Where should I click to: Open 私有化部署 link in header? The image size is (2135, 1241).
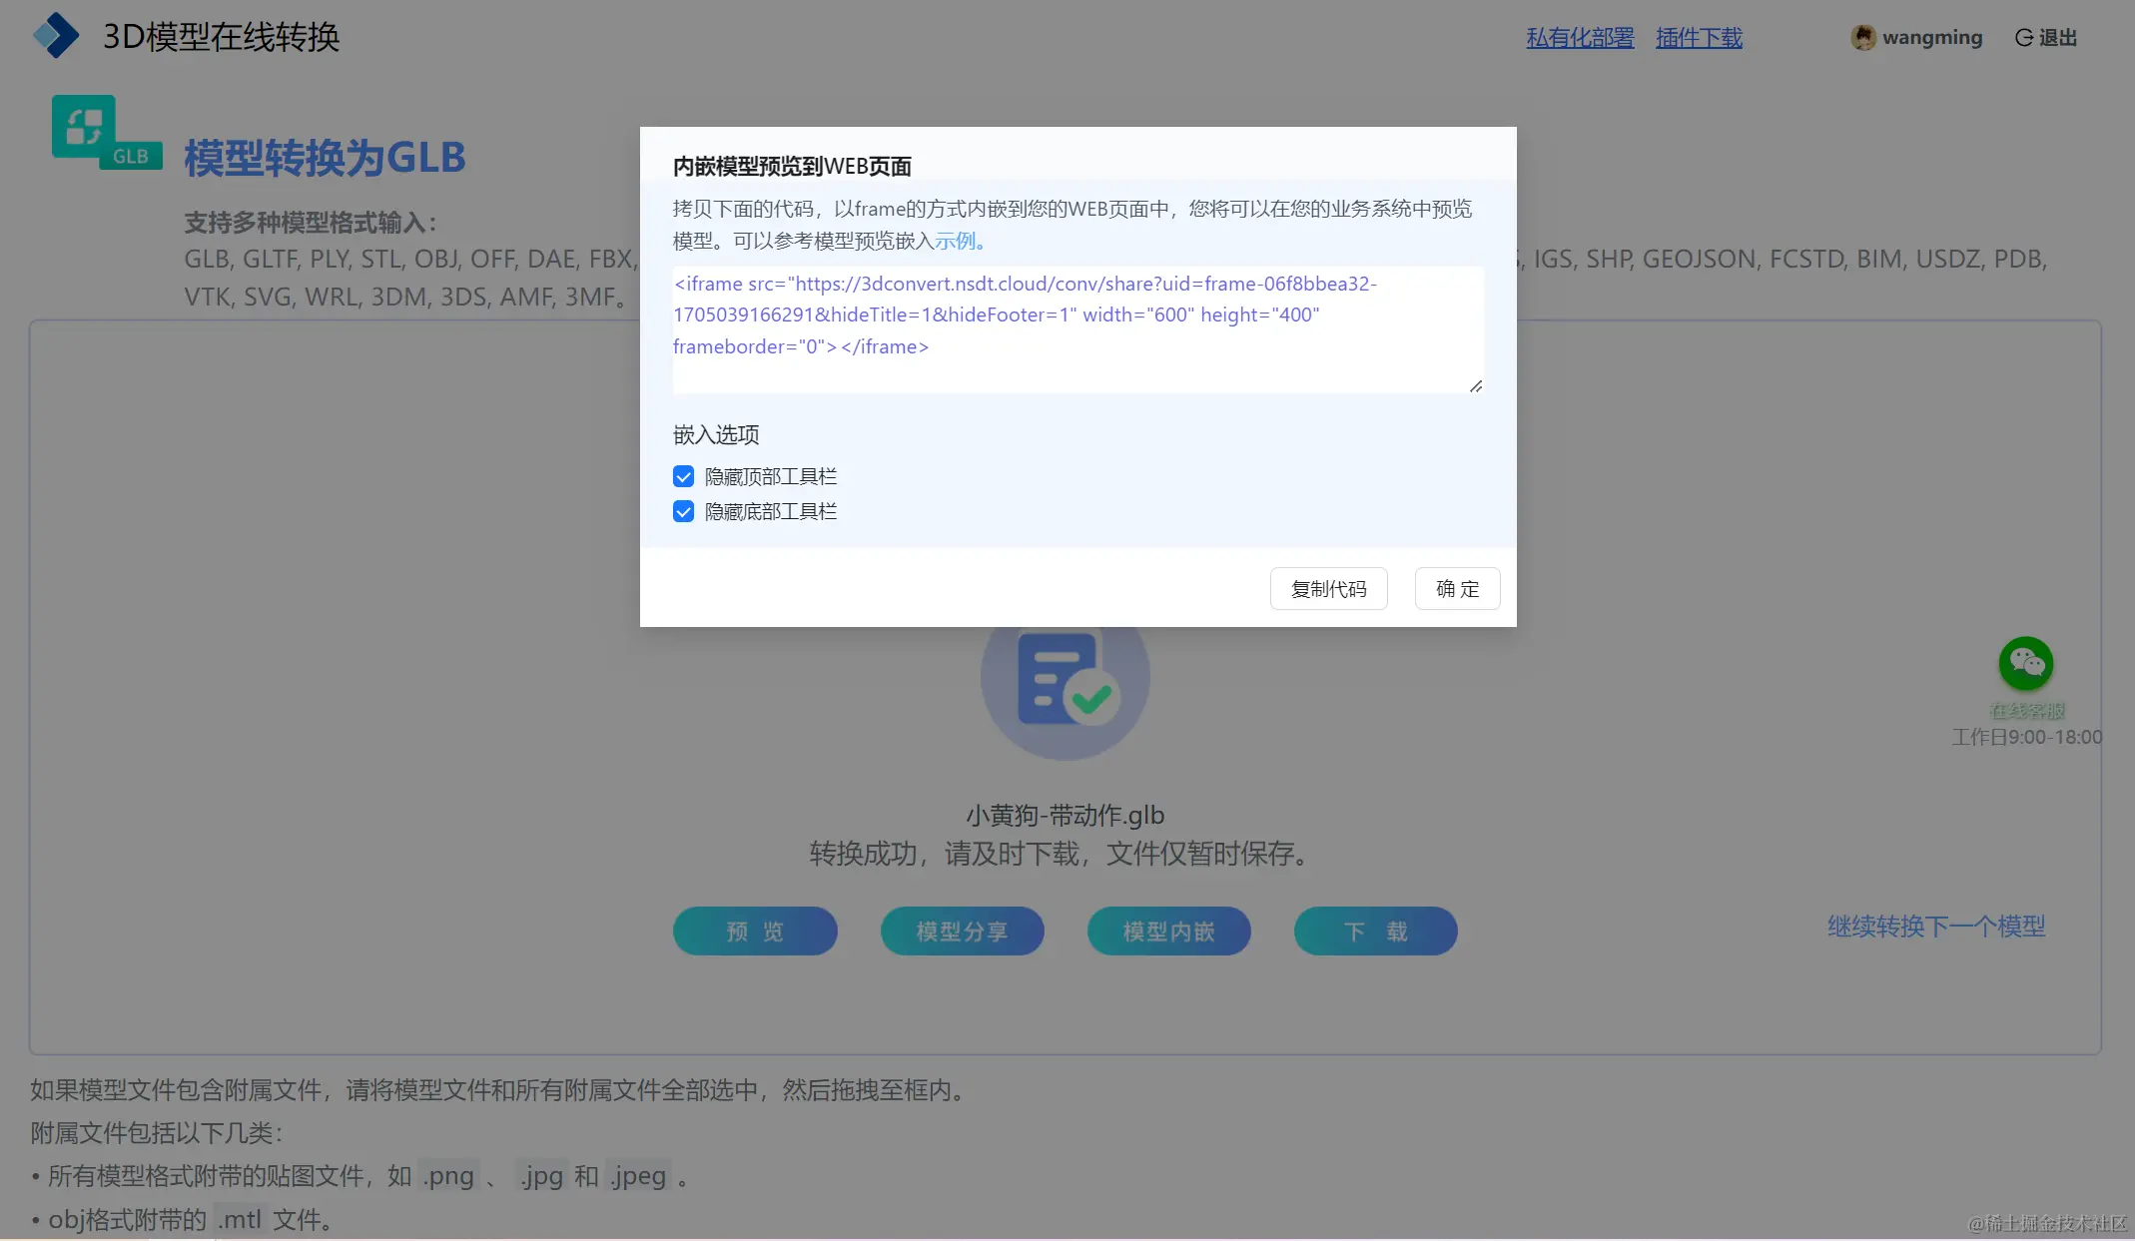click(x=1580, y=38)
